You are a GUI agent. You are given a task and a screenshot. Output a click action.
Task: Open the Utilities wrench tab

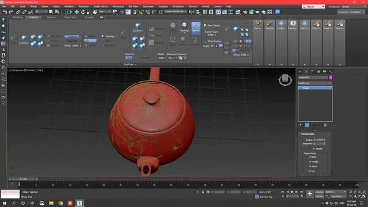coord(331,71)
